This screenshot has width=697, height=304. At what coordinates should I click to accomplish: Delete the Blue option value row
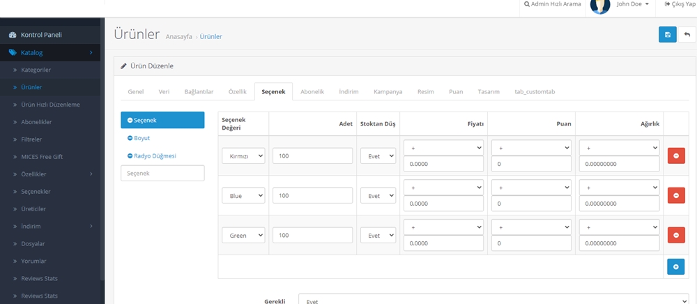[675, 196]
